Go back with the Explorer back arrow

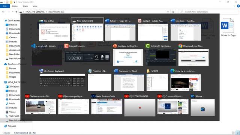(x=3, y=12)
